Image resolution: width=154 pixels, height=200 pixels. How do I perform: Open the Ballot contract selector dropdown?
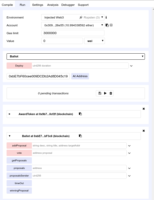76,56
